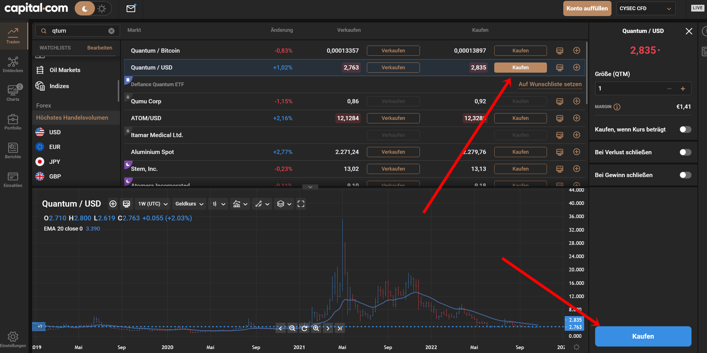Click Bearbeiten watchlist link

pyautogui.click(x=100, y=48)
